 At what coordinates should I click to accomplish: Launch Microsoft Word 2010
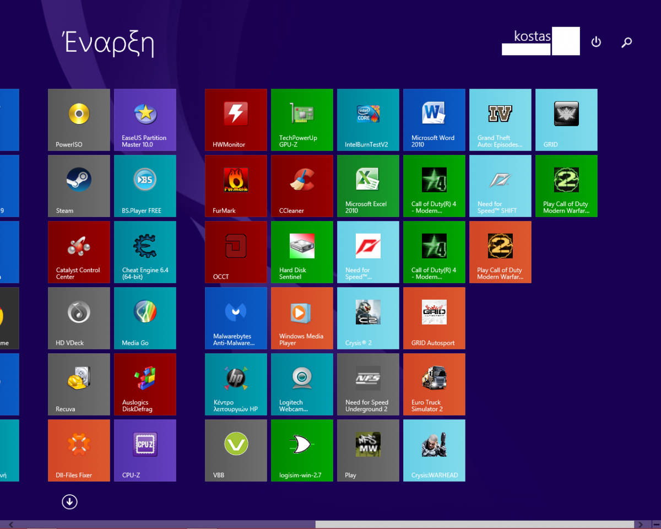pyautogui.click(x=434, y=120)
